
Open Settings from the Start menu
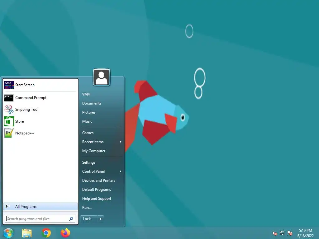tap(89, 162)
